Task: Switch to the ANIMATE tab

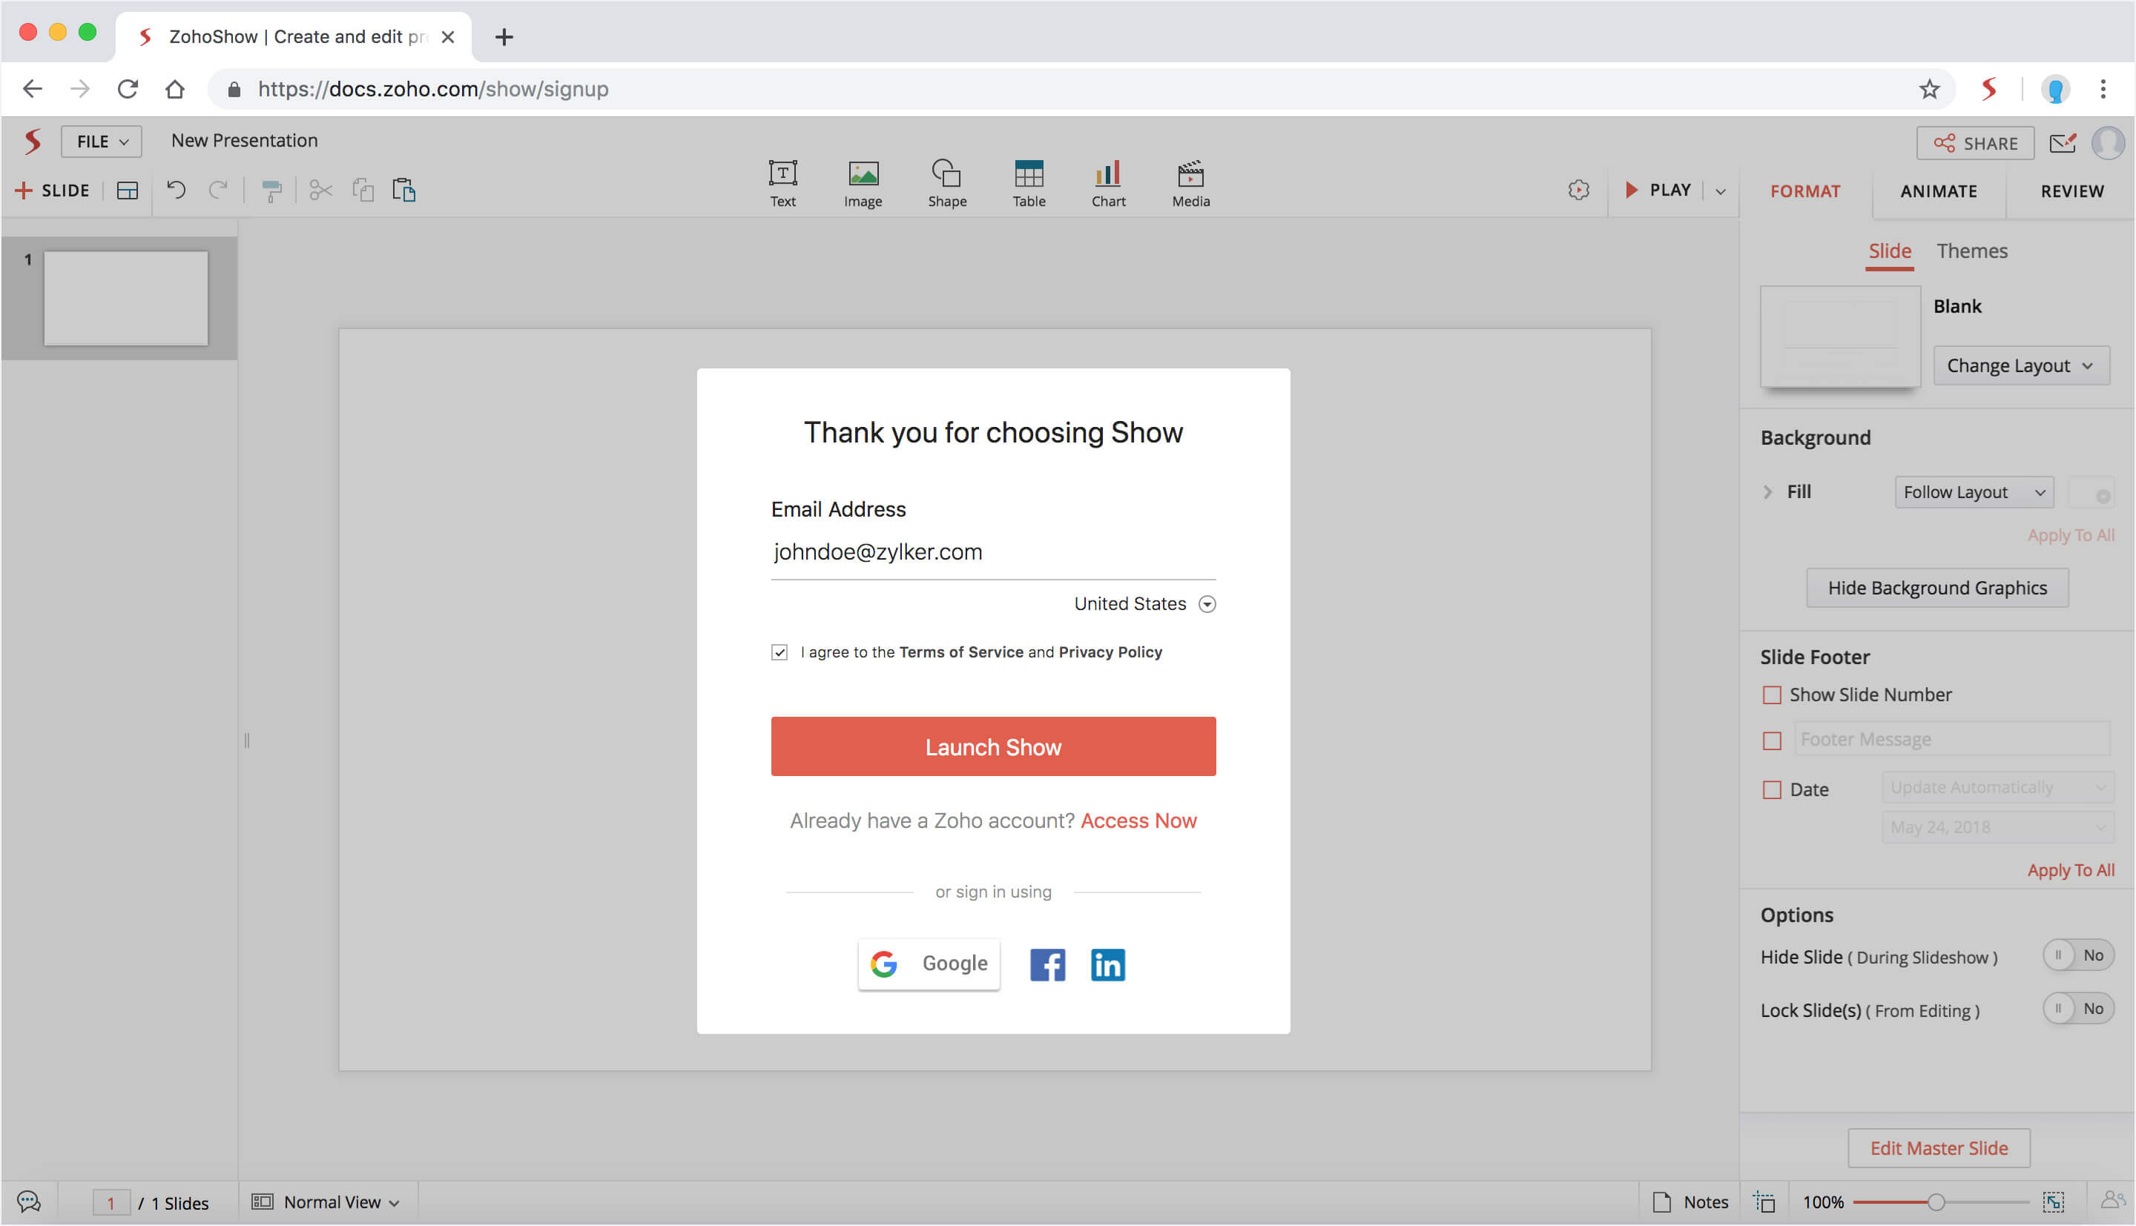Action: coord(1938,191)
